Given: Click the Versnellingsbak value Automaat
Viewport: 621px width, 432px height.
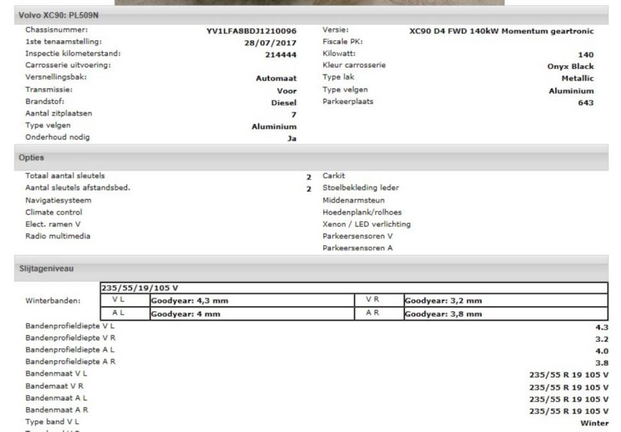Looking at the screenshot, I should [x=276, y=78].
